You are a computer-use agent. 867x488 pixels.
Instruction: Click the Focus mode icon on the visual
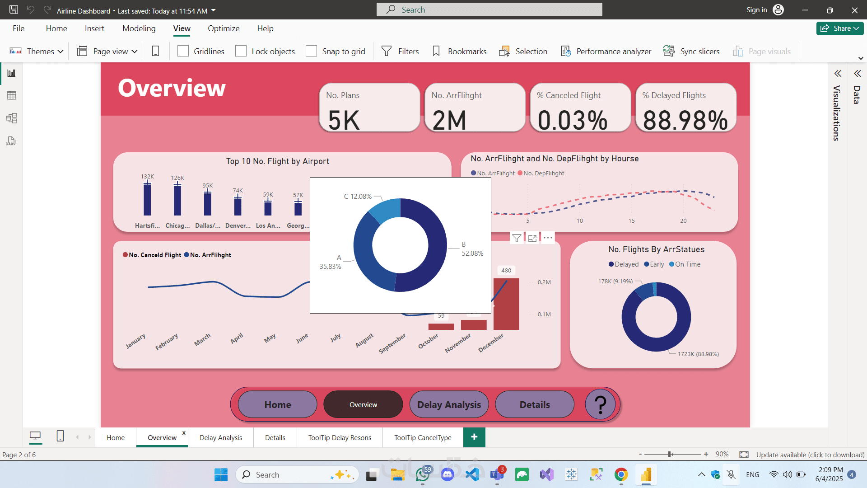click(x=532, y=238)
